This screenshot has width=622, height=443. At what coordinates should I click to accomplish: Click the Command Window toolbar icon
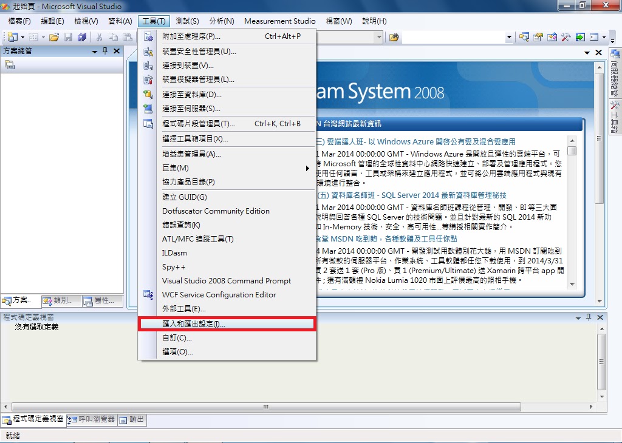click(594, 37)
